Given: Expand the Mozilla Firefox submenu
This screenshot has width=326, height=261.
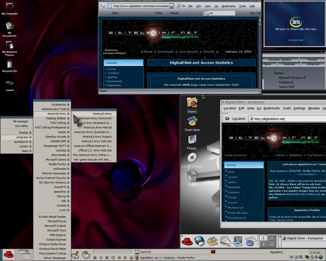Looking at the screenshot, I should [52, 164].
